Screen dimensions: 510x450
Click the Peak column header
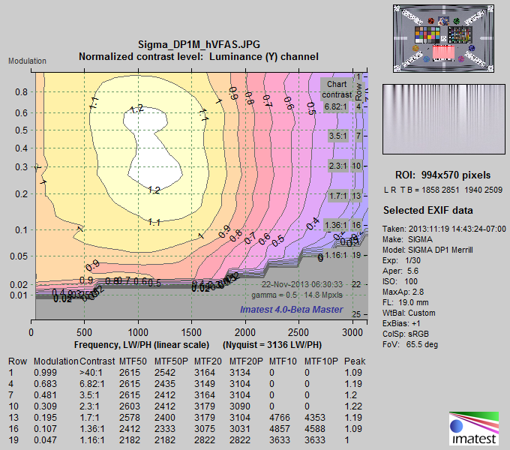(355, 361)
